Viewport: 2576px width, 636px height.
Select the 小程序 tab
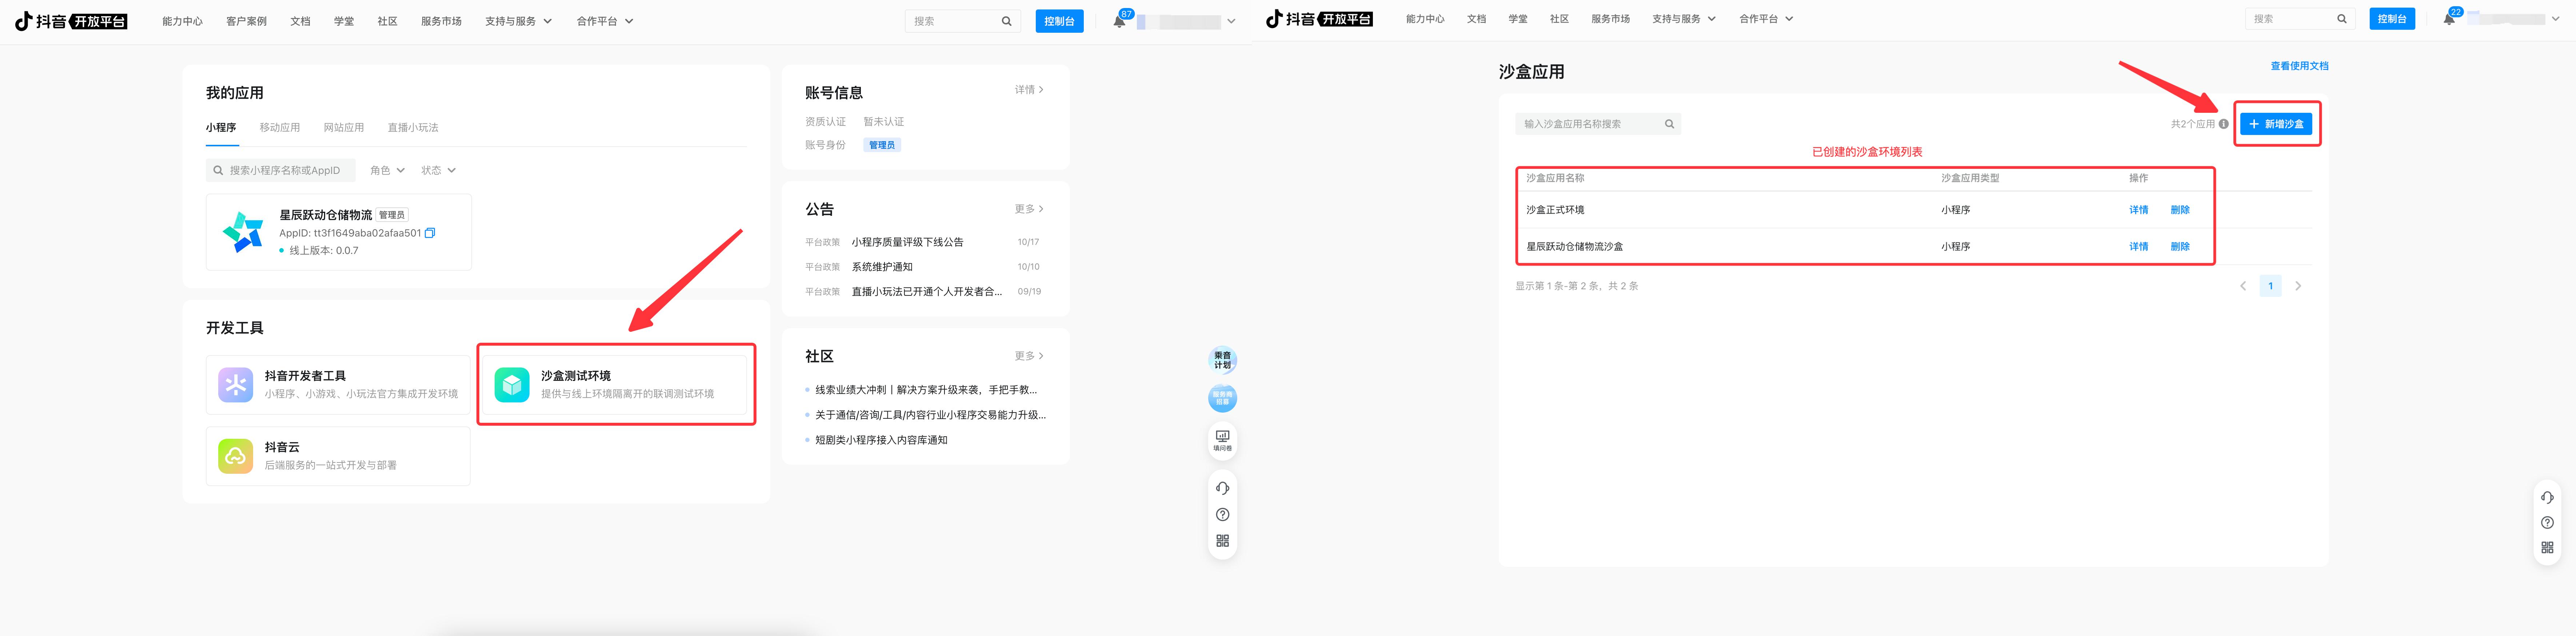pyautogui.click(x=221, y=128)
